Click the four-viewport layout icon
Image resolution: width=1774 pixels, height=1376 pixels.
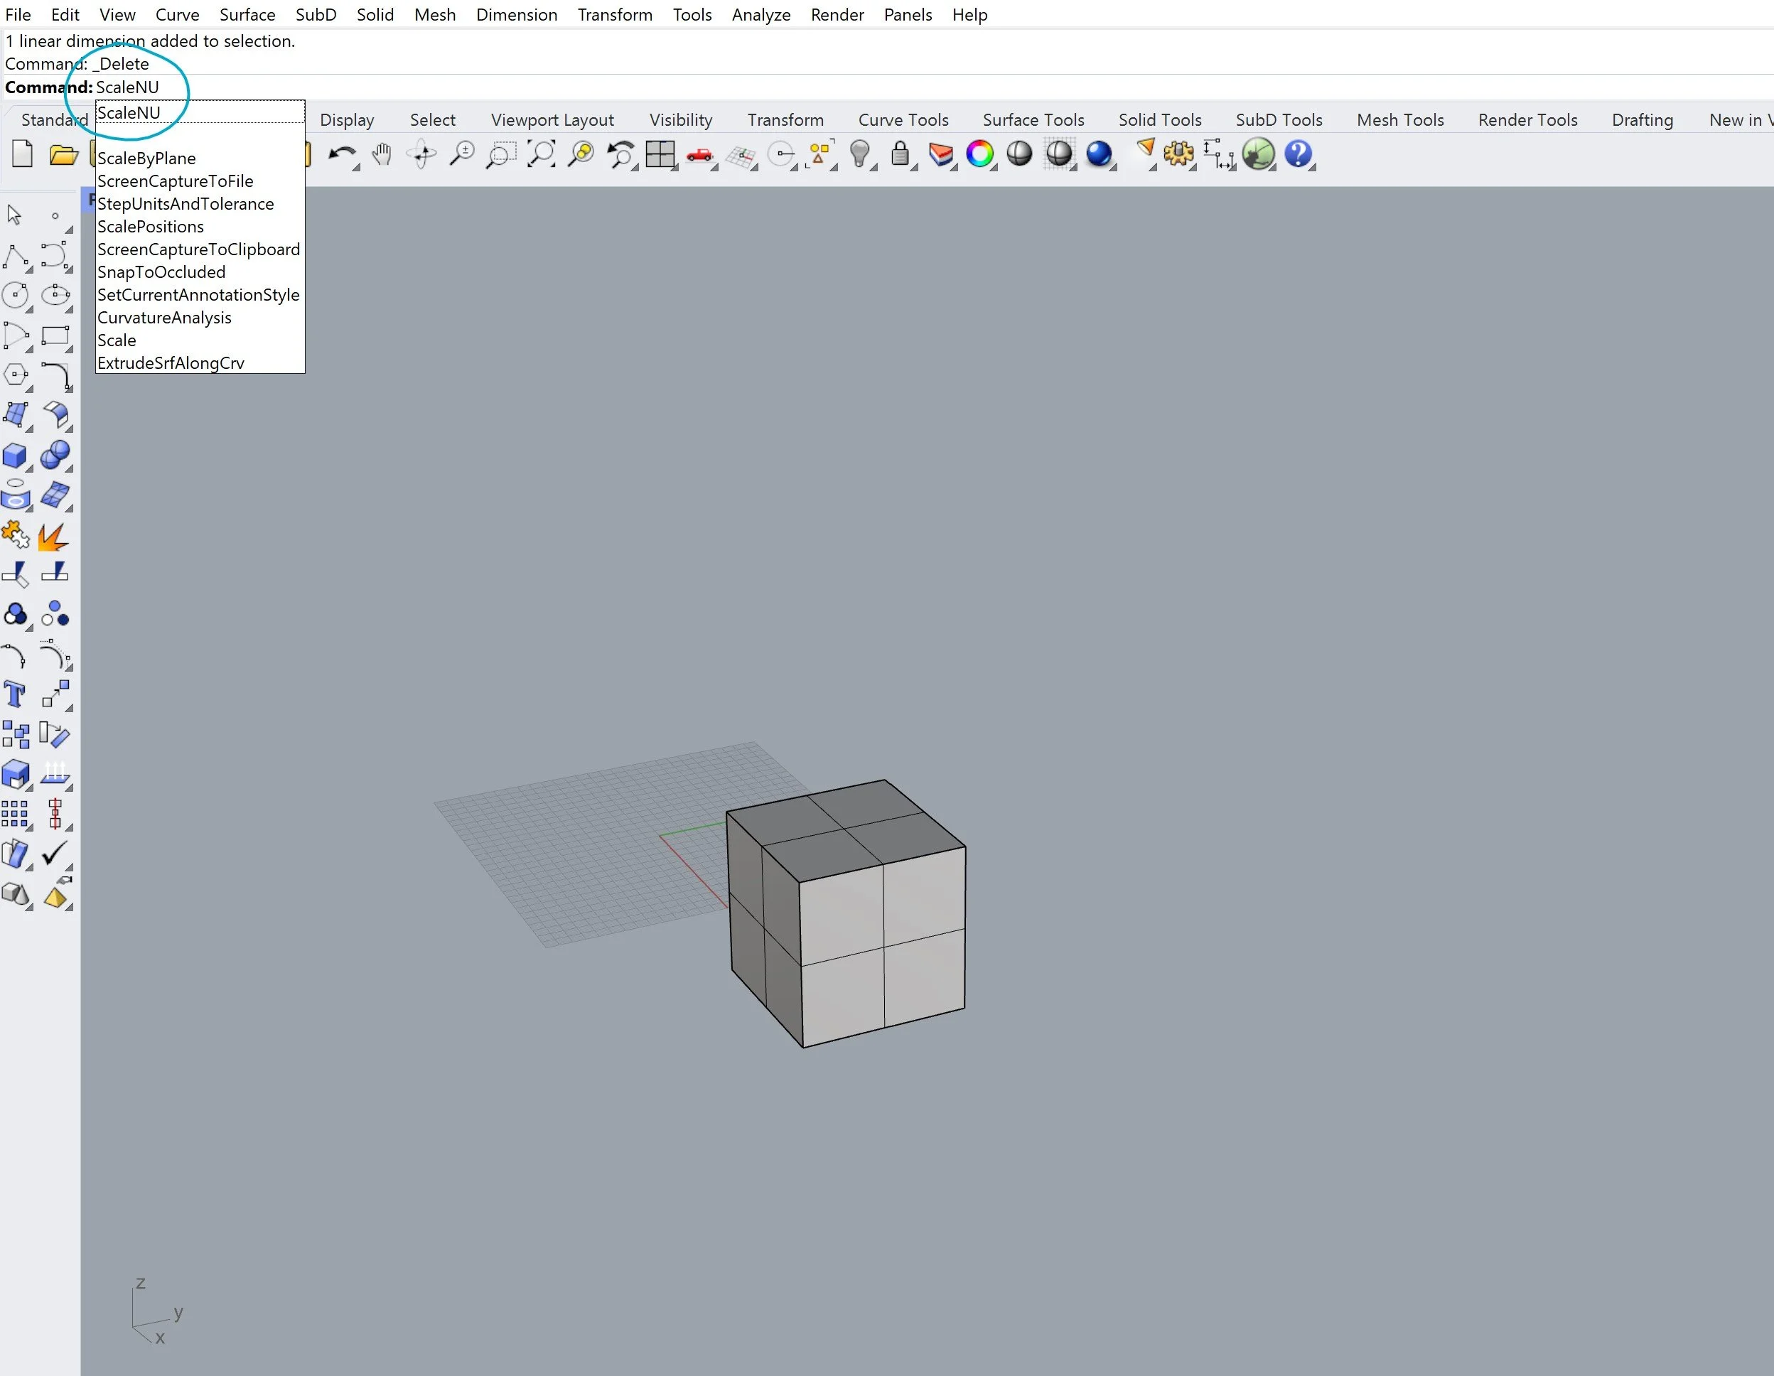660,154
